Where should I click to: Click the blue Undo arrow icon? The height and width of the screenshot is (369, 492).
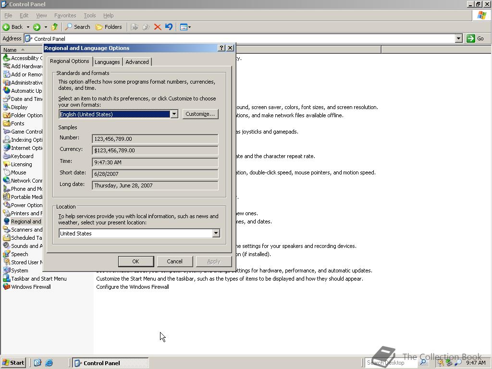[169, 27]
